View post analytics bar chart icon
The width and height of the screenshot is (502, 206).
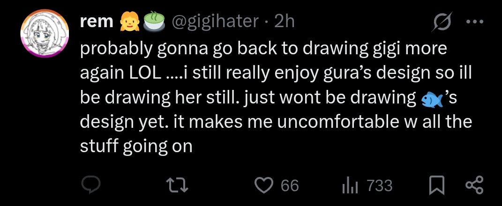(x=350, y=185)
